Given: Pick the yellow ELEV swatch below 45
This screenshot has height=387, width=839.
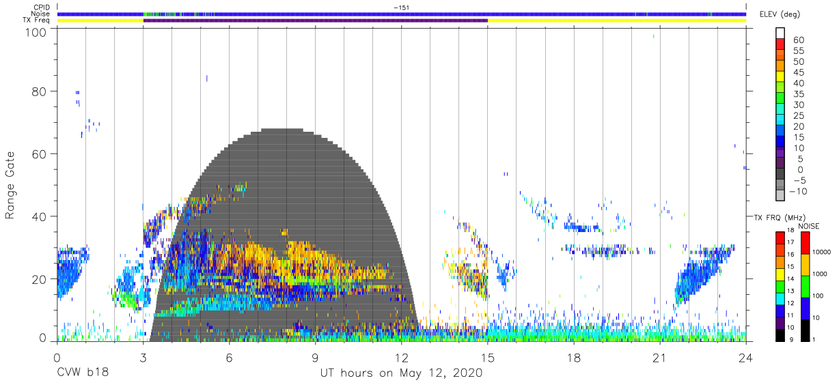Looking at the screenshot, I should (x=782, y=78).
